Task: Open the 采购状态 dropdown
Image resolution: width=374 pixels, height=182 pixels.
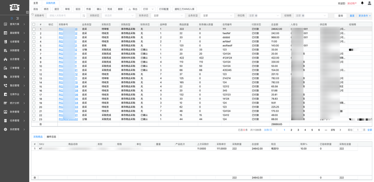Action: pos(119,15)
